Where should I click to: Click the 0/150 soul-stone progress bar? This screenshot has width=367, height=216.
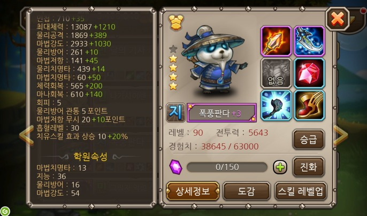tap(227, 167)
